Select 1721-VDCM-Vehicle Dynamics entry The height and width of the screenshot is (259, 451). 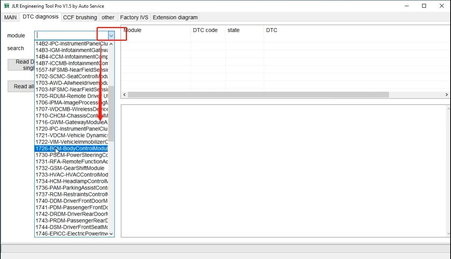(x=71, y=135)
